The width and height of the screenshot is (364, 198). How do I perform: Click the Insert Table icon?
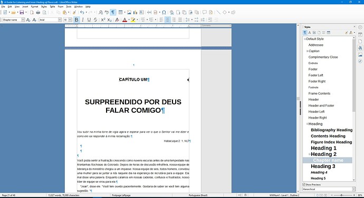[x=120, y=12]
